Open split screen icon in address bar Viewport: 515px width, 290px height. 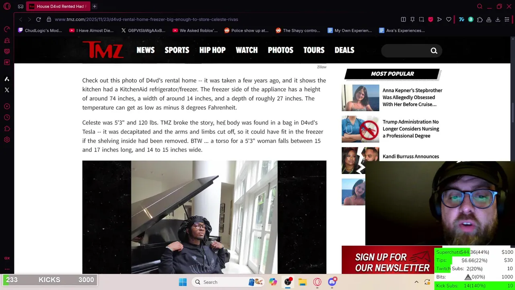point(403,19)
